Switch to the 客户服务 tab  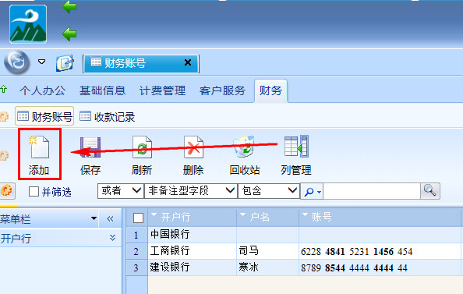222,90
